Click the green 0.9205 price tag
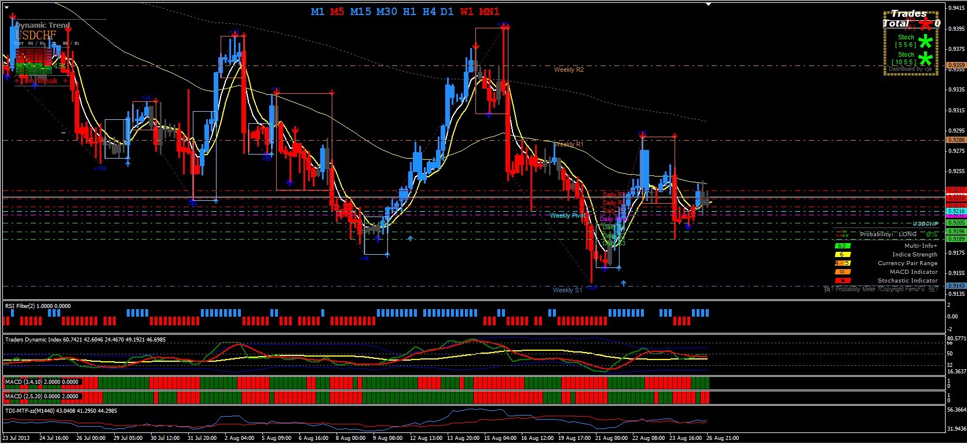Viewport: 967px width, 444px height. [956, 223]
